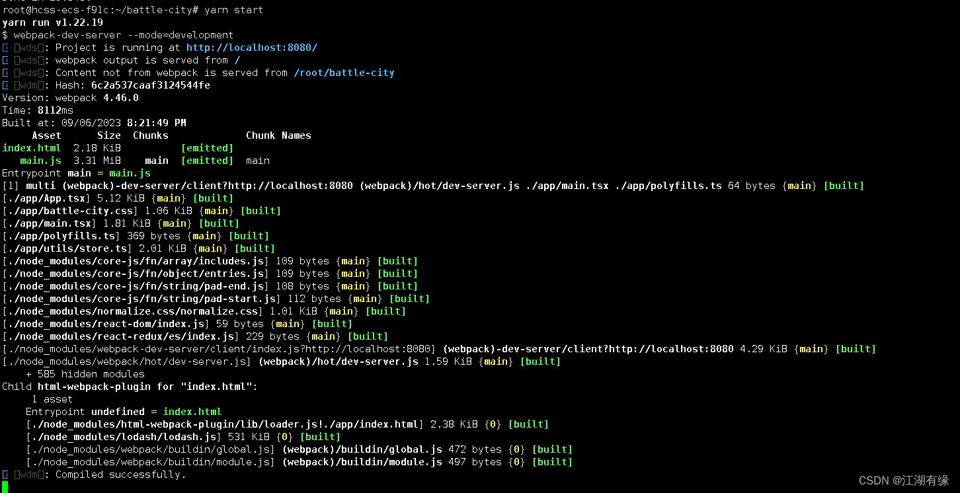960x493 pixels.
Task: Select the ./app/battle-city.css module entry
Action: [x=141, y=211]
